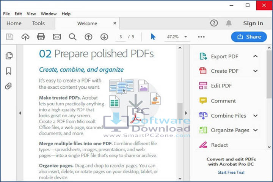This screenshot has width=273, height=182.
Task: Print the document with printer icon
Action: pos(41,37)
